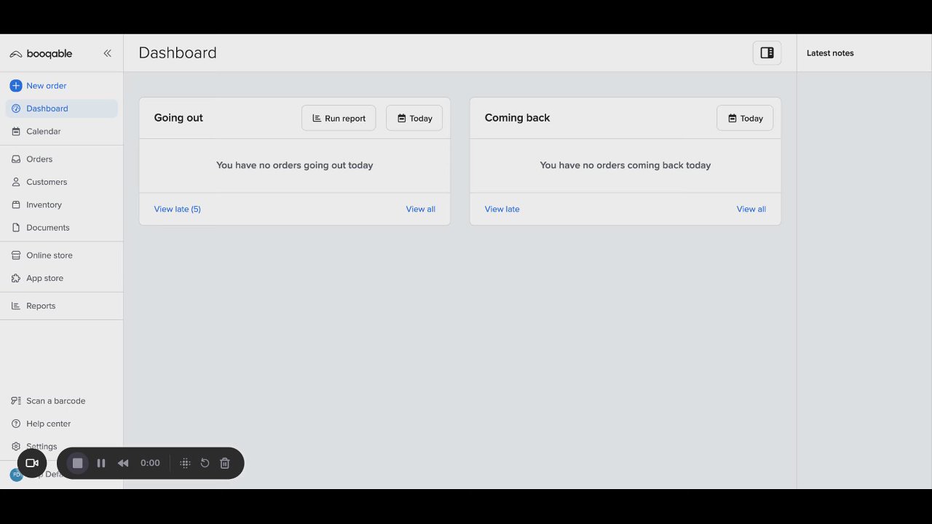Image resolution: width=932 pixels, height=524 pixels.
Task: Restart the recording
Action: (x=205, y=464)
